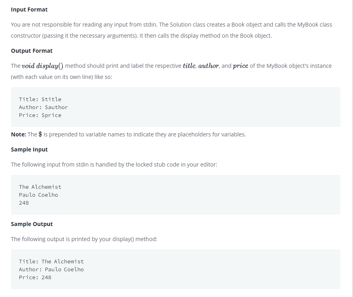Click the Sample Output heading

coord(32,224)
